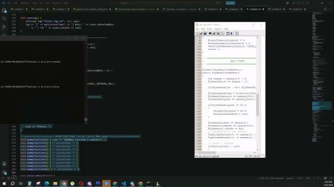This screenshot has width=334, height=187.
Task: Open the Edit menu in Pawno
Action: click(203, 29)
